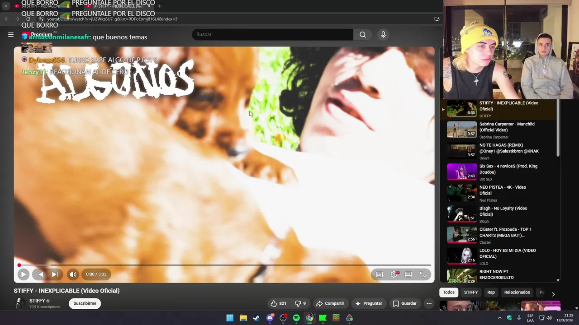Viewport: 579px width, 325px height.
Task: Open Discord from the taskbar
Action: 270,318
